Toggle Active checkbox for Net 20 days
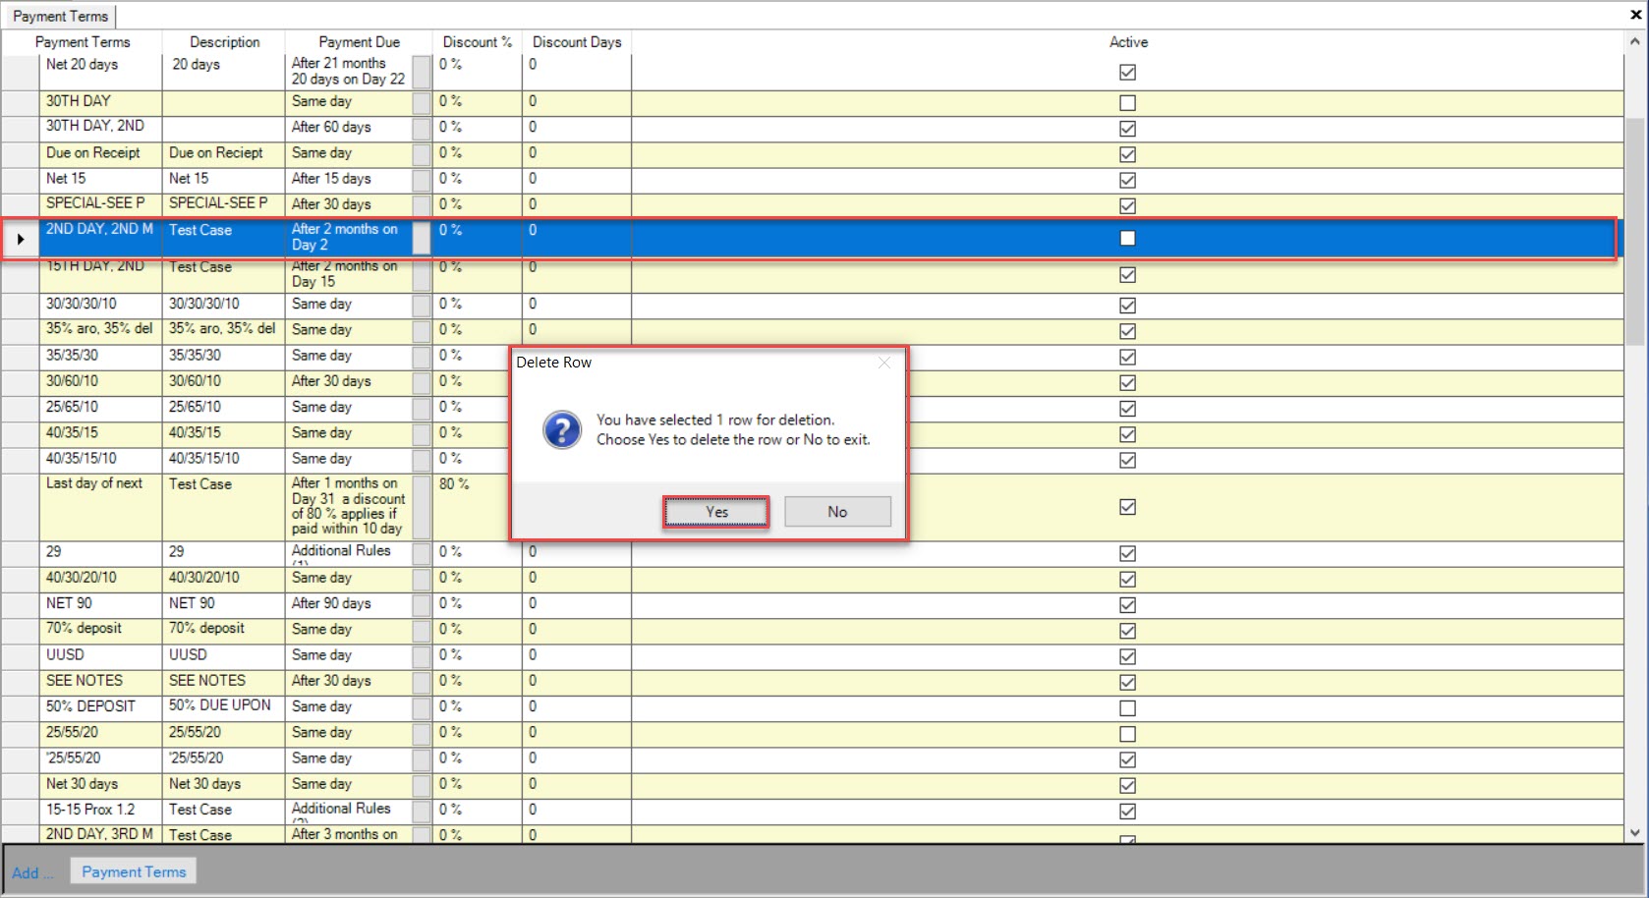 coord(1128,73)
